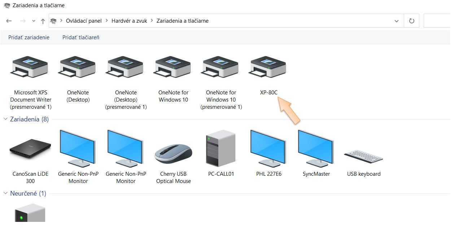Click Pridať tlačiareň in the toolbar
The width and height of the screenshot is (463, 228).
pos(81,37)
